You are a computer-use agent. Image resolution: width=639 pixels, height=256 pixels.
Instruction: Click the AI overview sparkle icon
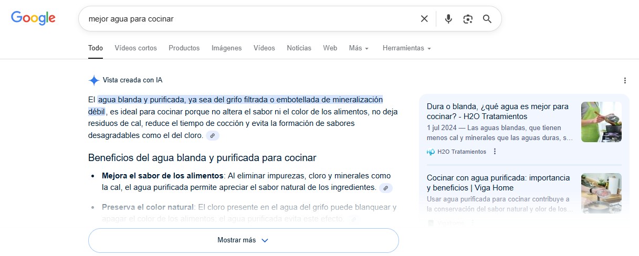click(x=94, y=80)
